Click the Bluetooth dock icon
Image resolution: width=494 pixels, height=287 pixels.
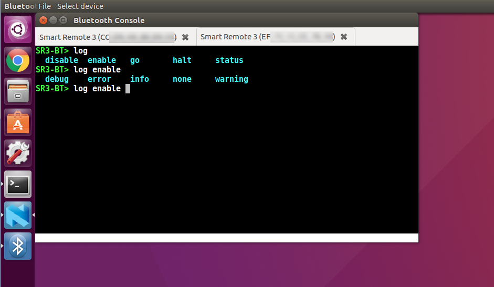[18, 246]
